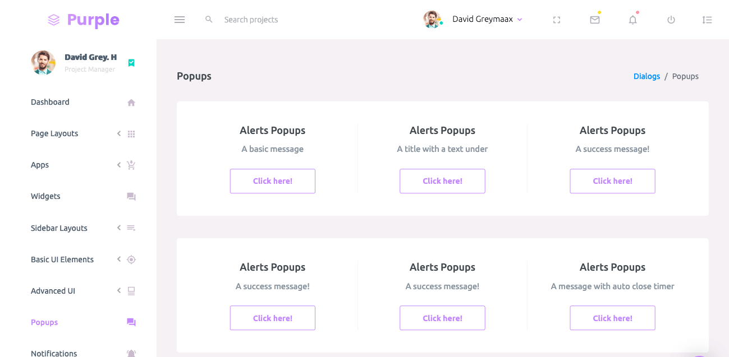Image resolution: width=729 pixels, height=357 pixels.
Task: Select Widgets in the sidebar menu
Action: point(45,196)
